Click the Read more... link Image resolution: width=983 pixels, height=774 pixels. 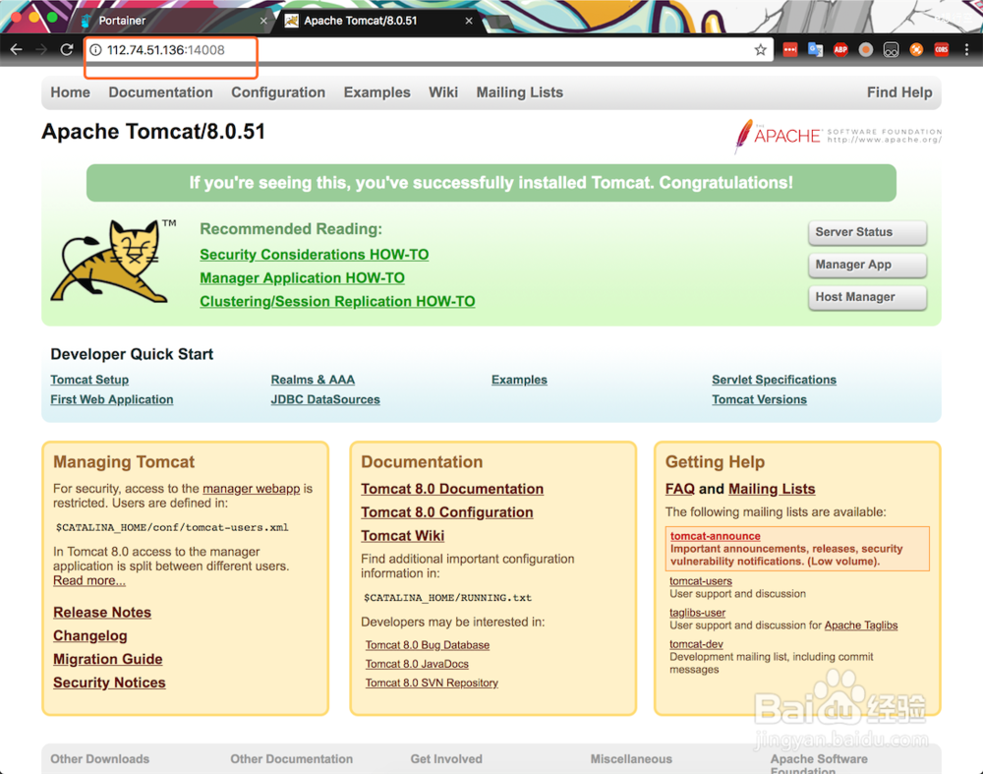pos(89,581)
